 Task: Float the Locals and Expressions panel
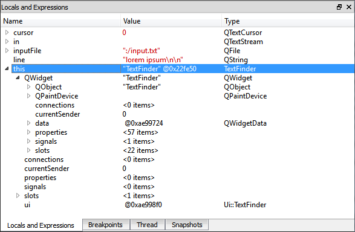tap(339, 7)
